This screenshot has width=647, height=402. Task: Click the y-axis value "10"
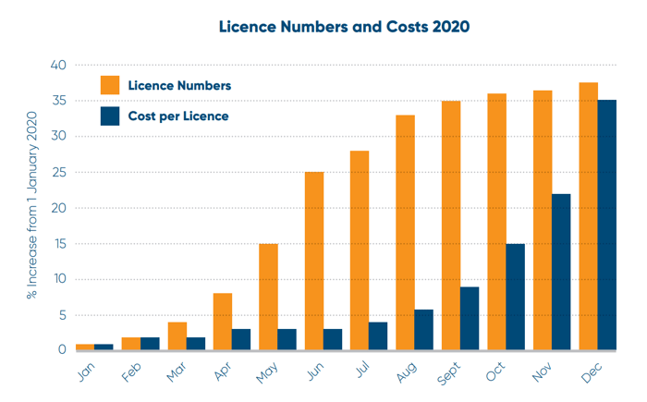[x=60, y=278]
